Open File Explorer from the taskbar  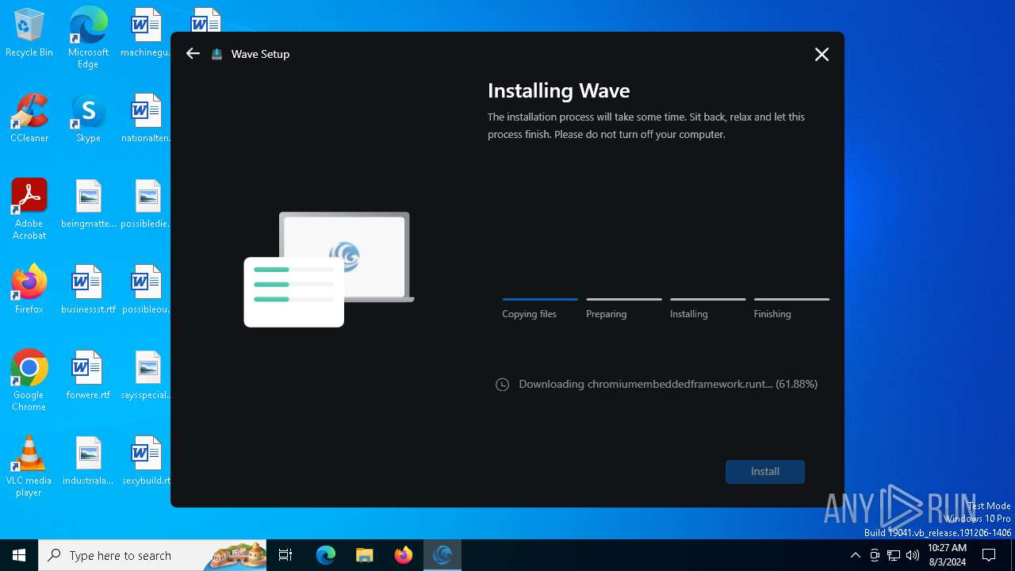pyautogui.click(x=364, y=555)
